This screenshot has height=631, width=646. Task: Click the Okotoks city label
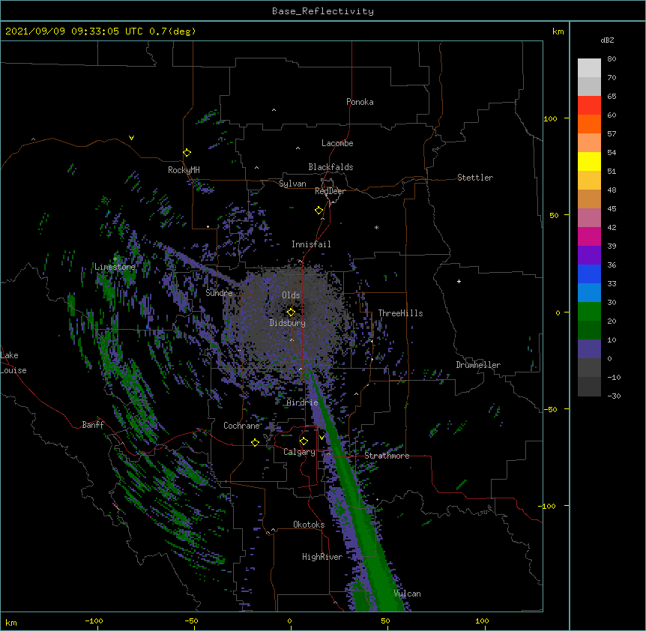point(309,525)
